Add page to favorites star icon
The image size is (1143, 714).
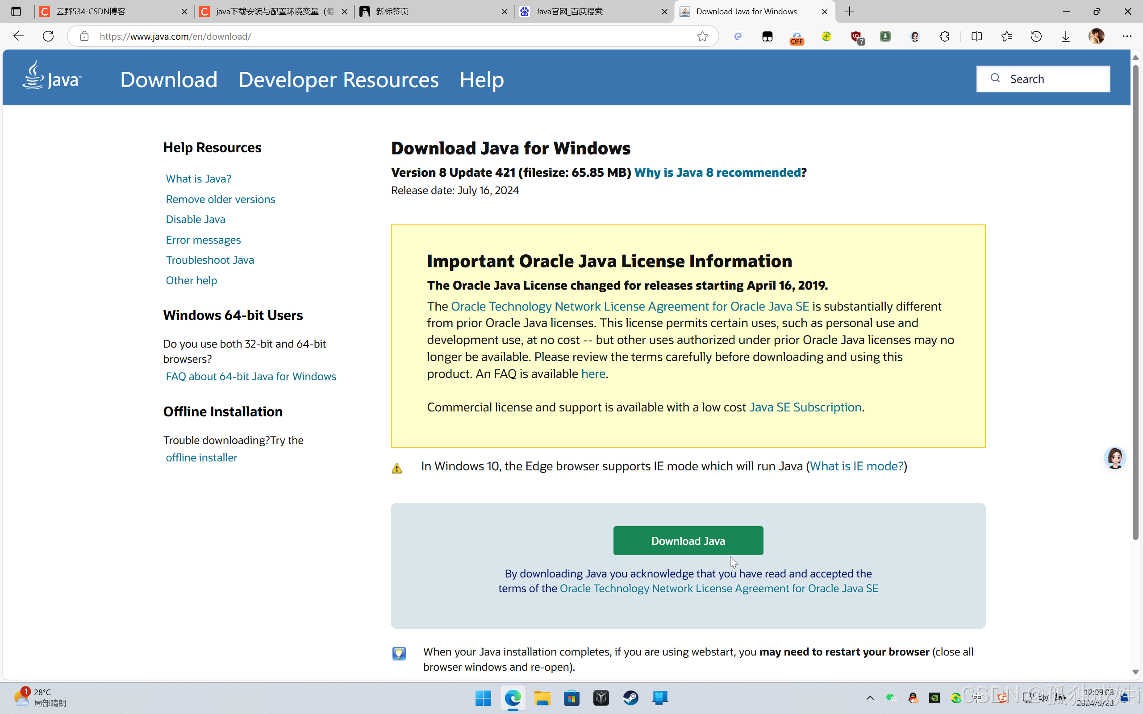[702, 36]
